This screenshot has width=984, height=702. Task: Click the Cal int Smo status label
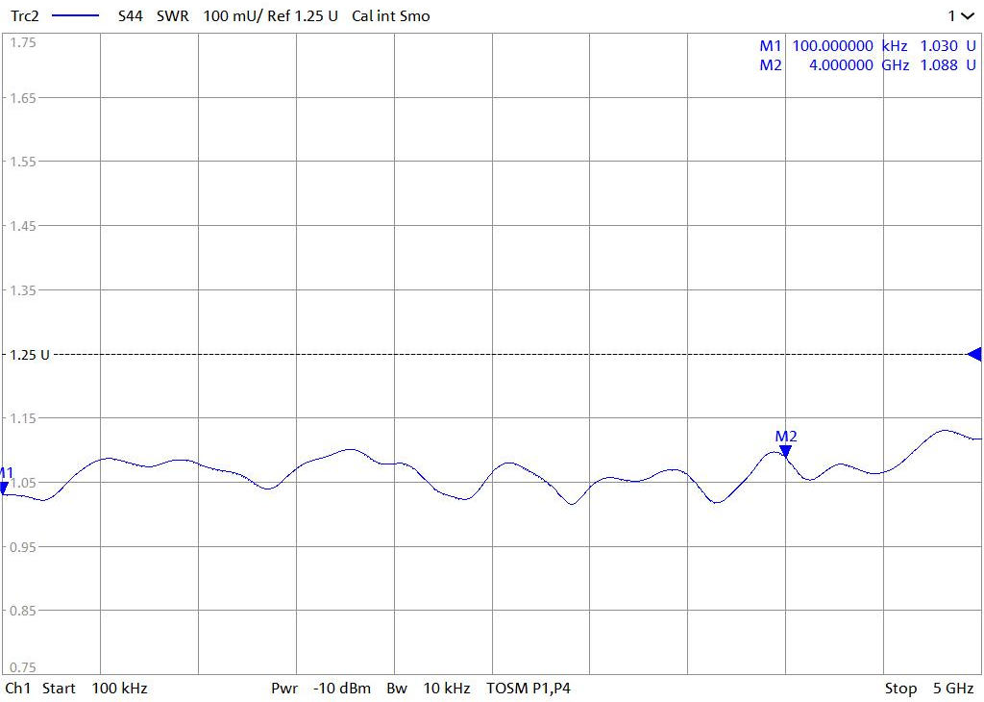(x=391, y=16)
